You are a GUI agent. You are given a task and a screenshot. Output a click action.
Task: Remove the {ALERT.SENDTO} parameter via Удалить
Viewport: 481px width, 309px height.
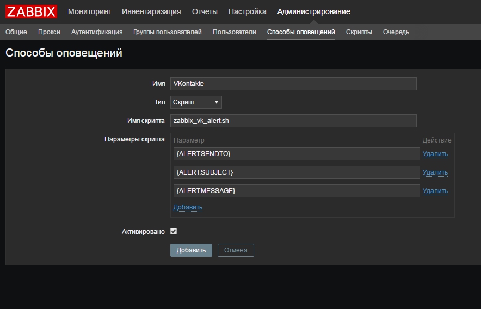pyautogui.click(x=435, y=154)
